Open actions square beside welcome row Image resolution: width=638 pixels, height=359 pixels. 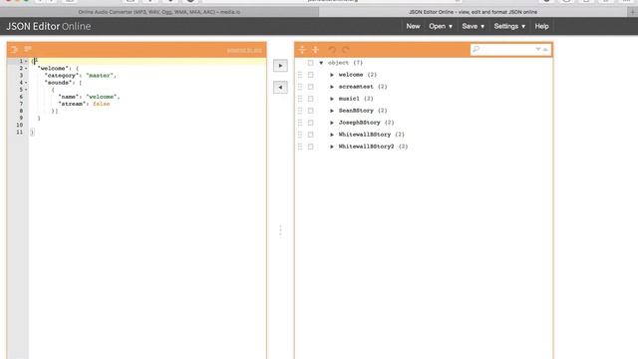click(x=310, y=75)
